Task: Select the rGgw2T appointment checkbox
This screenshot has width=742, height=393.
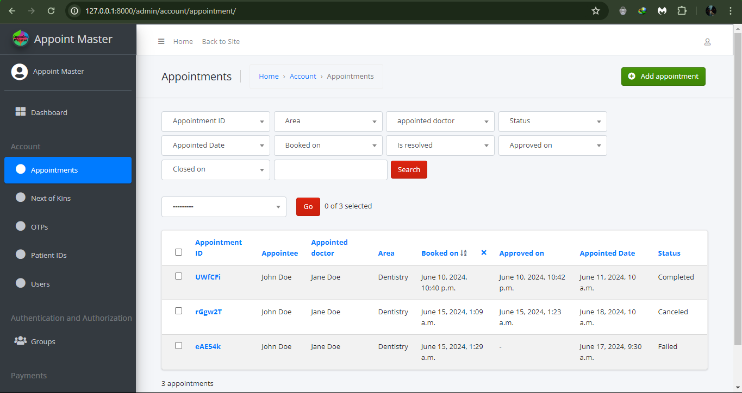Action: click(x=178, y=310)
